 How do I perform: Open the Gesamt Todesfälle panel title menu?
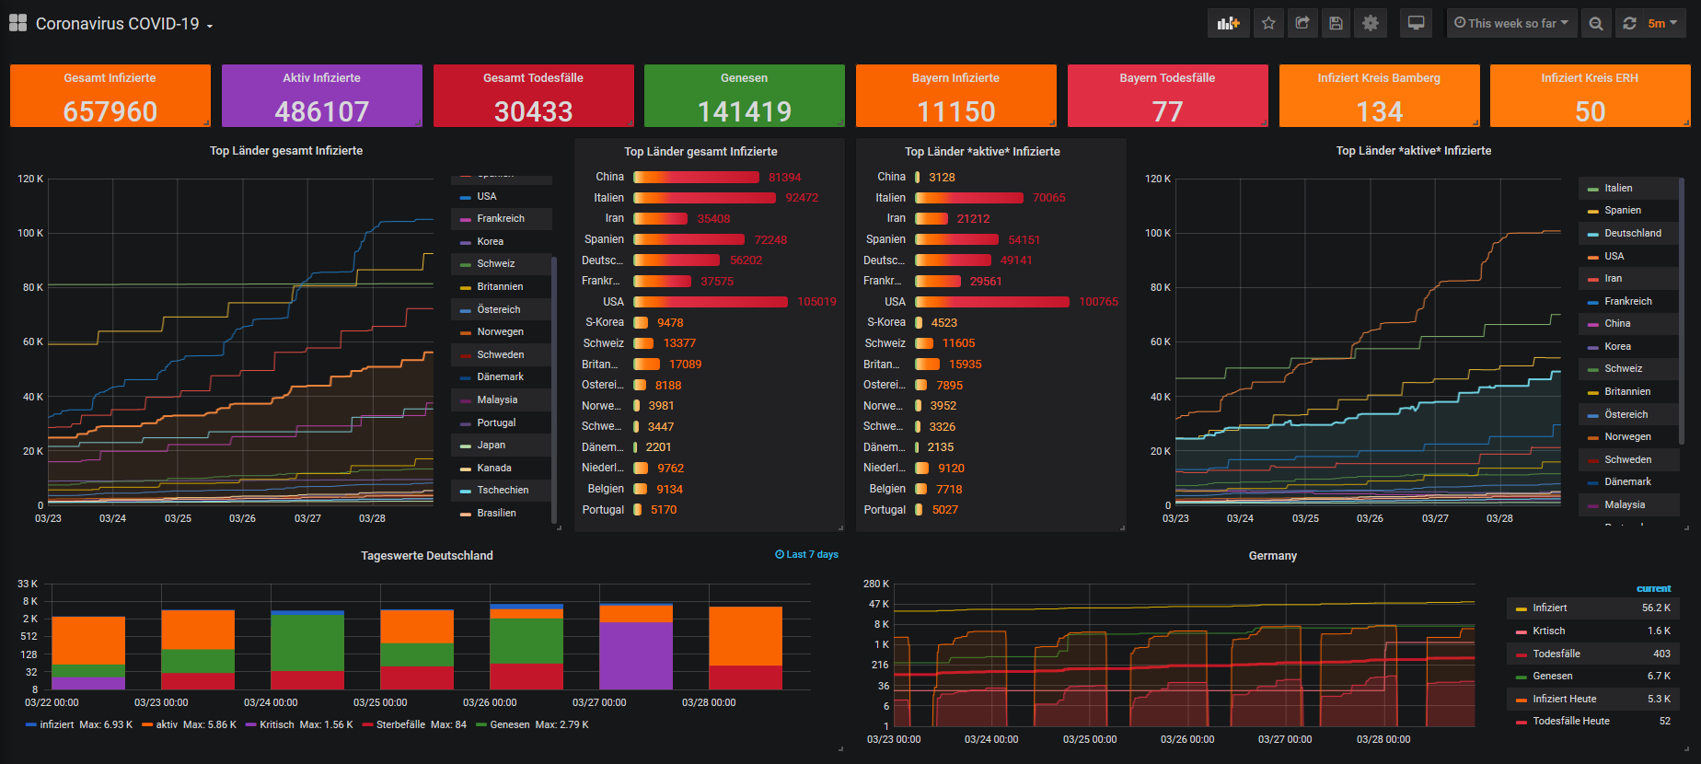(533, 78)
